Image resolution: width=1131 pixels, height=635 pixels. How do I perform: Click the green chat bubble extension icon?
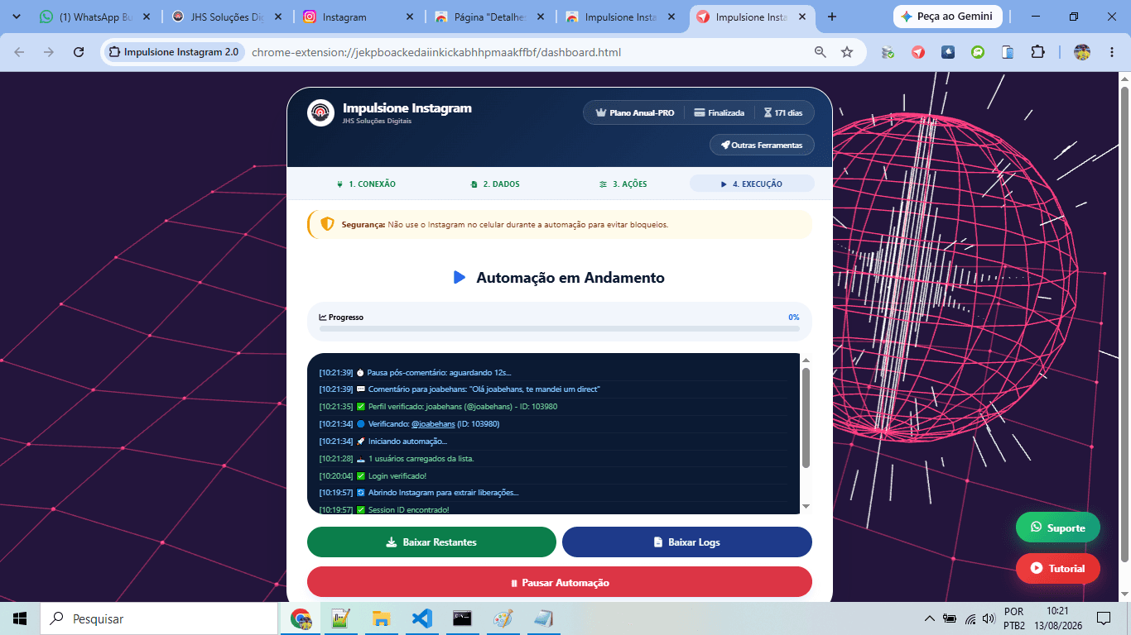(x=978, y=52)
